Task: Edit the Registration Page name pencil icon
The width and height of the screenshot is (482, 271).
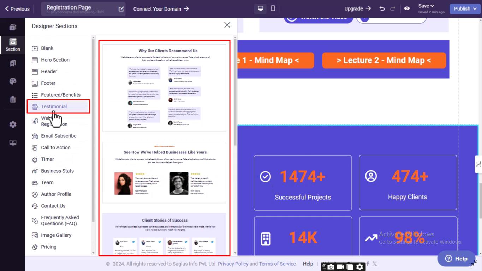Action: pyautogui.click(x=121, y=9)
